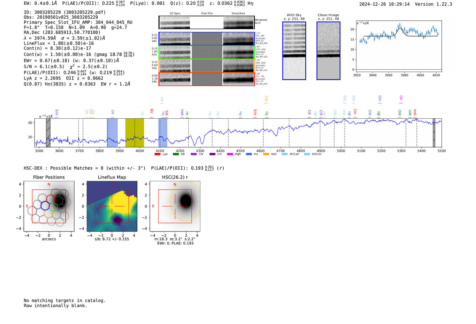The width and height of the screenshot is (476, 324).
Task: Click the green fiber circle
Action: (x=53, y=207)
